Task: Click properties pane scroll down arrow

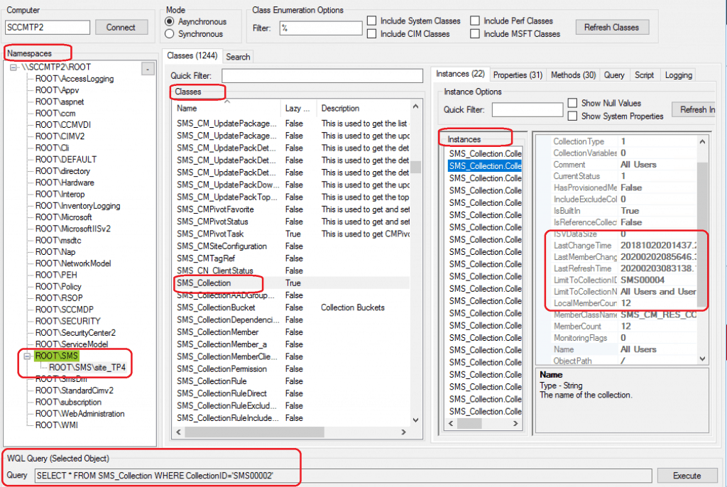Action: tap(702, 359)
